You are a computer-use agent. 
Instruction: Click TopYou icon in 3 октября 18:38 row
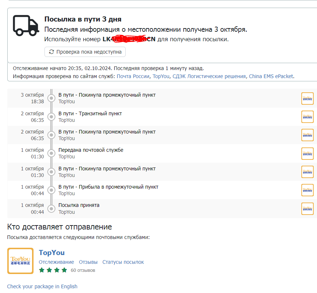(307, 99)
